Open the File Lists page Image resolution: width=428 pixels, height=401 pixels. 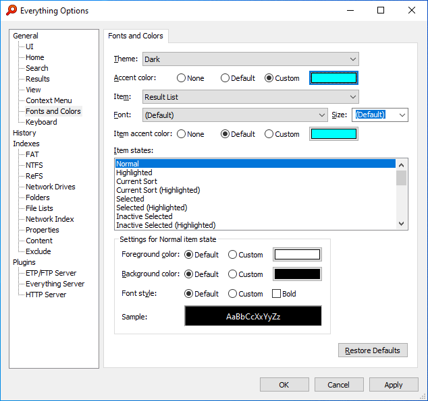(39, 208)
